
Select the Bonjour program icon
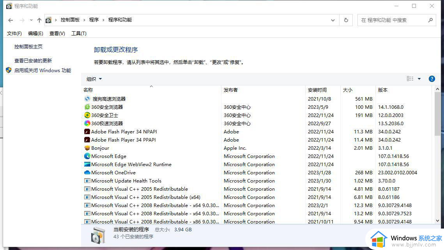(87, 148)
